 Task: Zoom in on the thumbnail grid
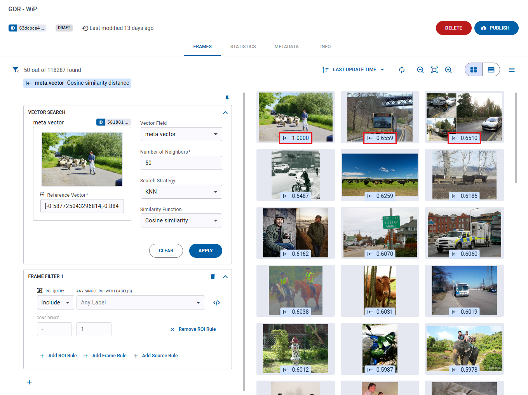(448, 70)
